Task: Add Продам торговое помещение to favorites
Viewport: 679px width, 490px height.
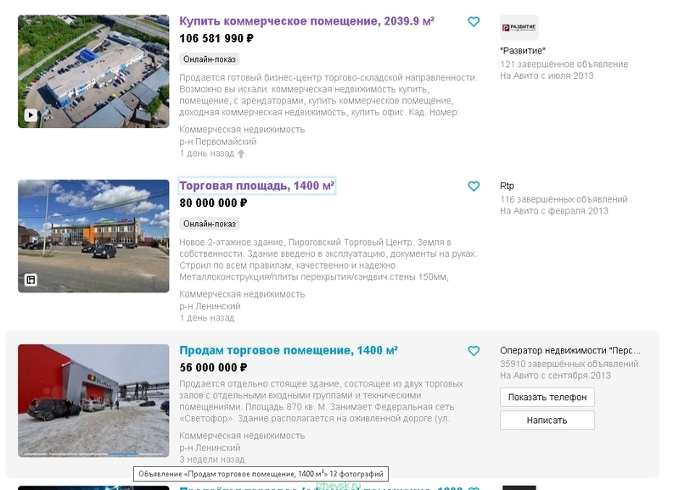Action: coord(474,351)
